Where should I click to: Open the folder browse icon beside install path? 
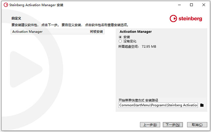[x=202, y=105]
